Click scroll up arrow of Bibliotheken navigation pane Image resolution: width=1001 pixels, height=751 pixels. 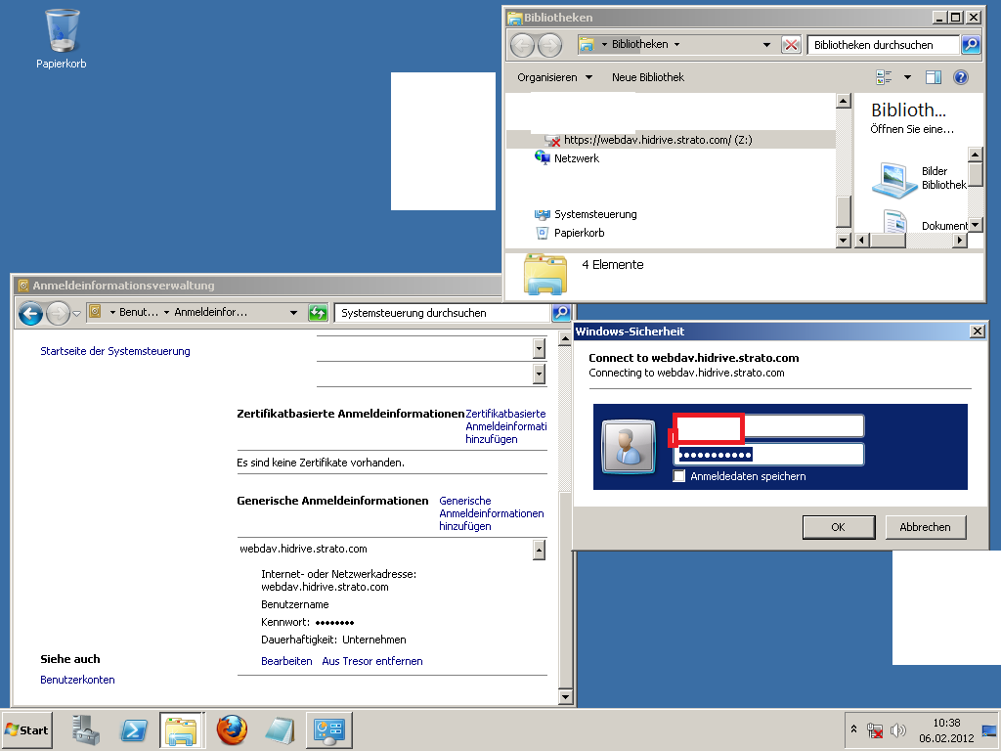(x=844, y=101)
